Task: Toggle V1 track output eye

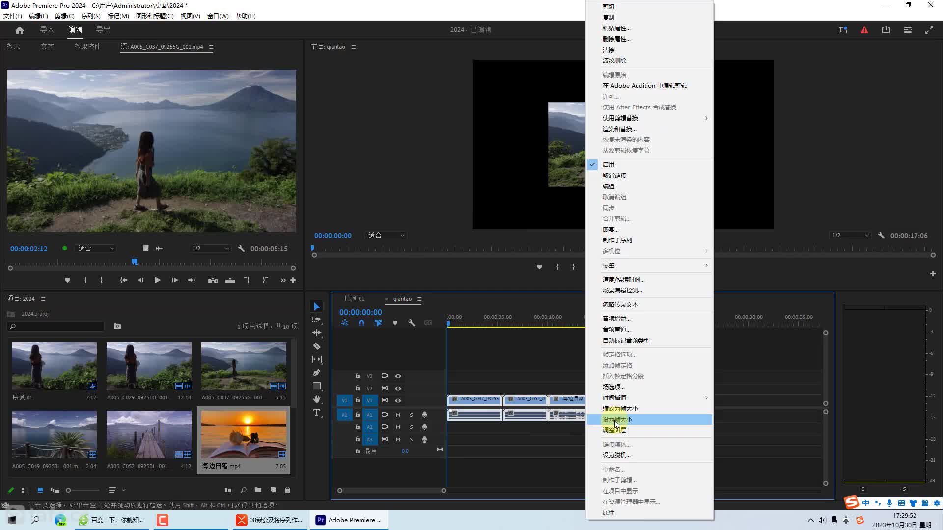Action: [398, 400]
